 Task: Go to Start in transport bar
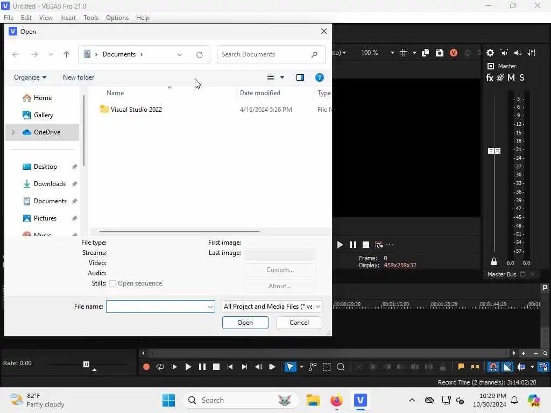tap(230, 367)
